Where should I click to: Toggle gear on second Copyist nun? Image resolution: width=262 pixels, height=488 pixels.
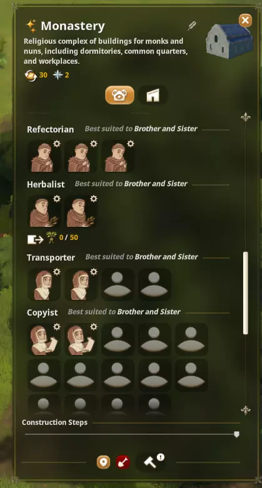point(93,326)
